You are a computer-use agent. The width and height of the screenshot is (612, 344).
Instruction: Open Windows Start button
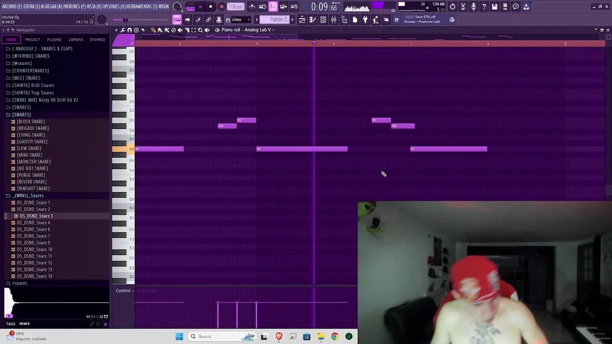coord(179,336)
